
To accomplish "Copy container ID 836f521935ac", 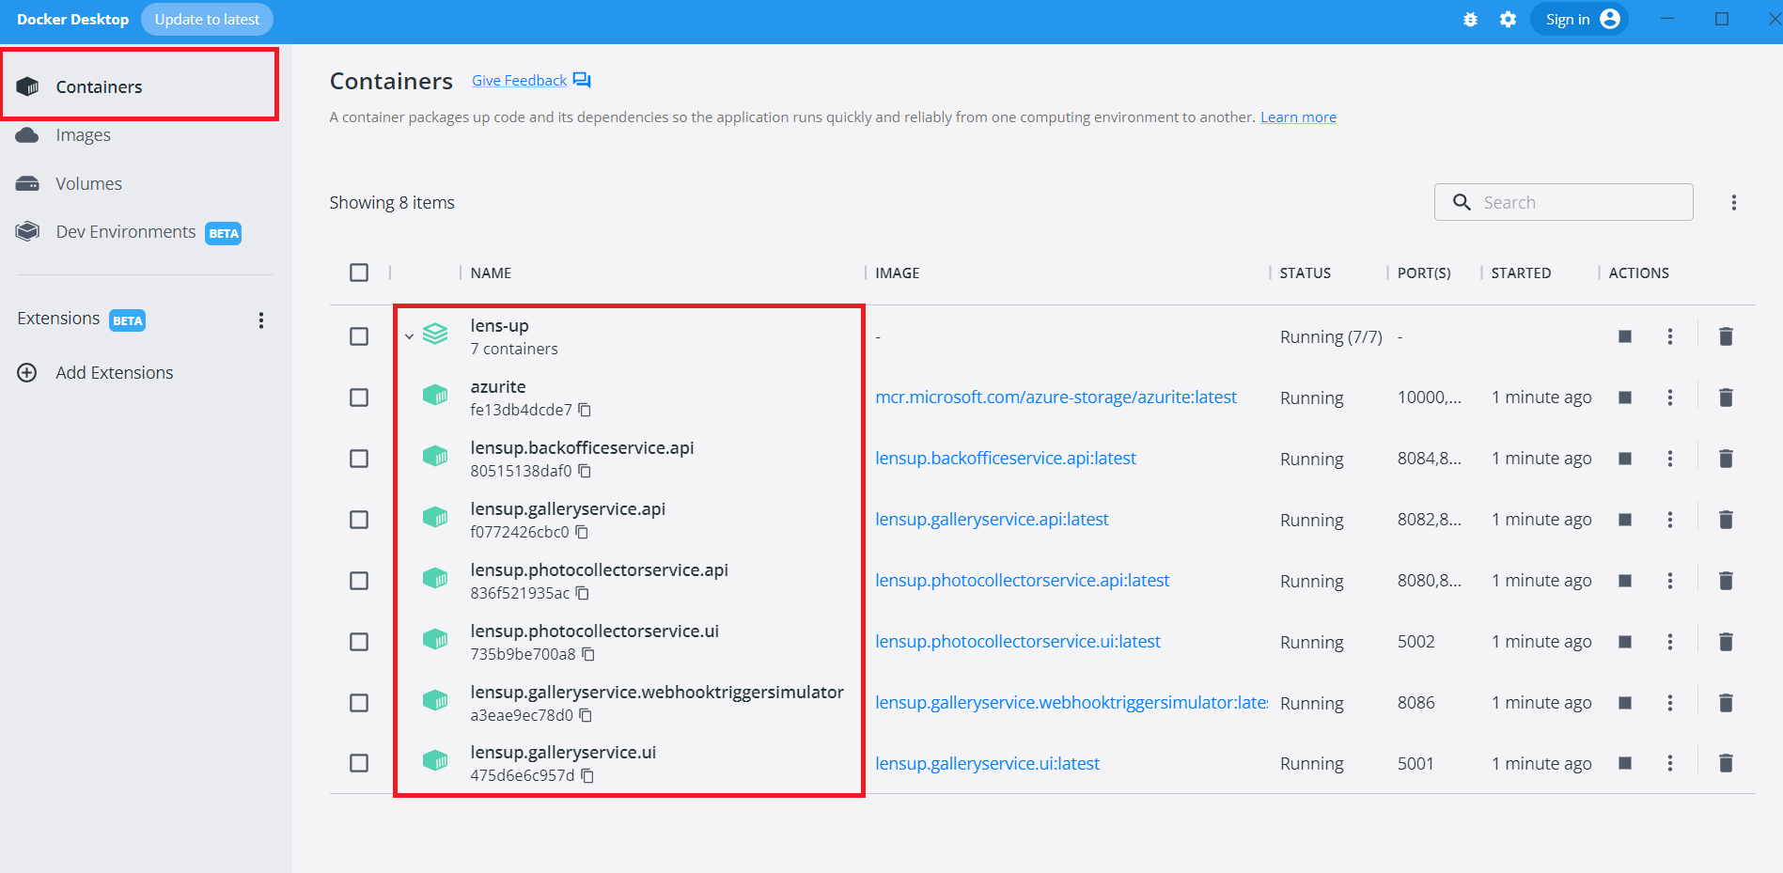I will 583,593.
